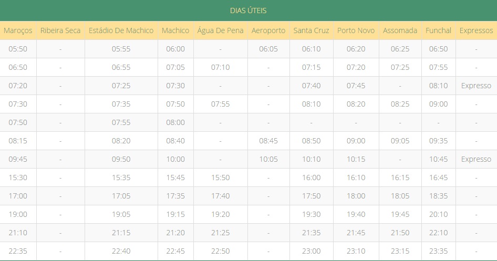497x261 pixels.
Task: Click the Funchal column header
Action: [x=439, y=30]
